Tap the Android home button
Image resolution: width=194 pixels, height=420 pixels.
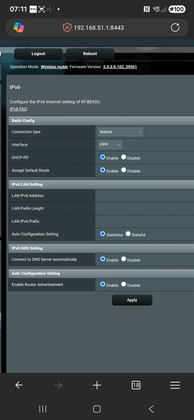[97, 409]
